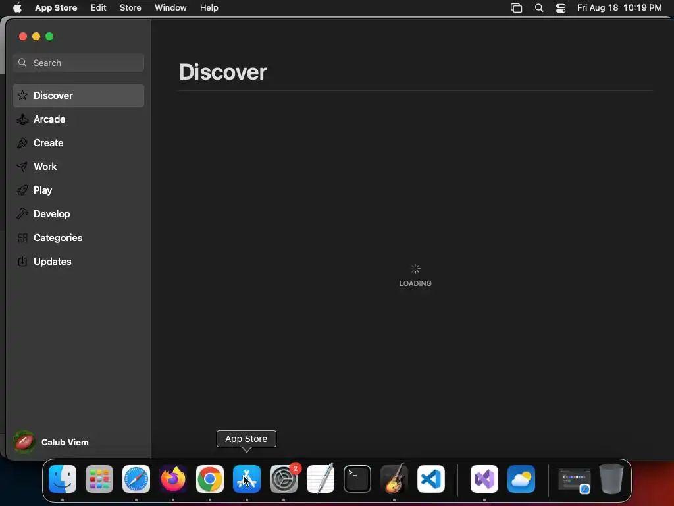Select the Work category

78,167
